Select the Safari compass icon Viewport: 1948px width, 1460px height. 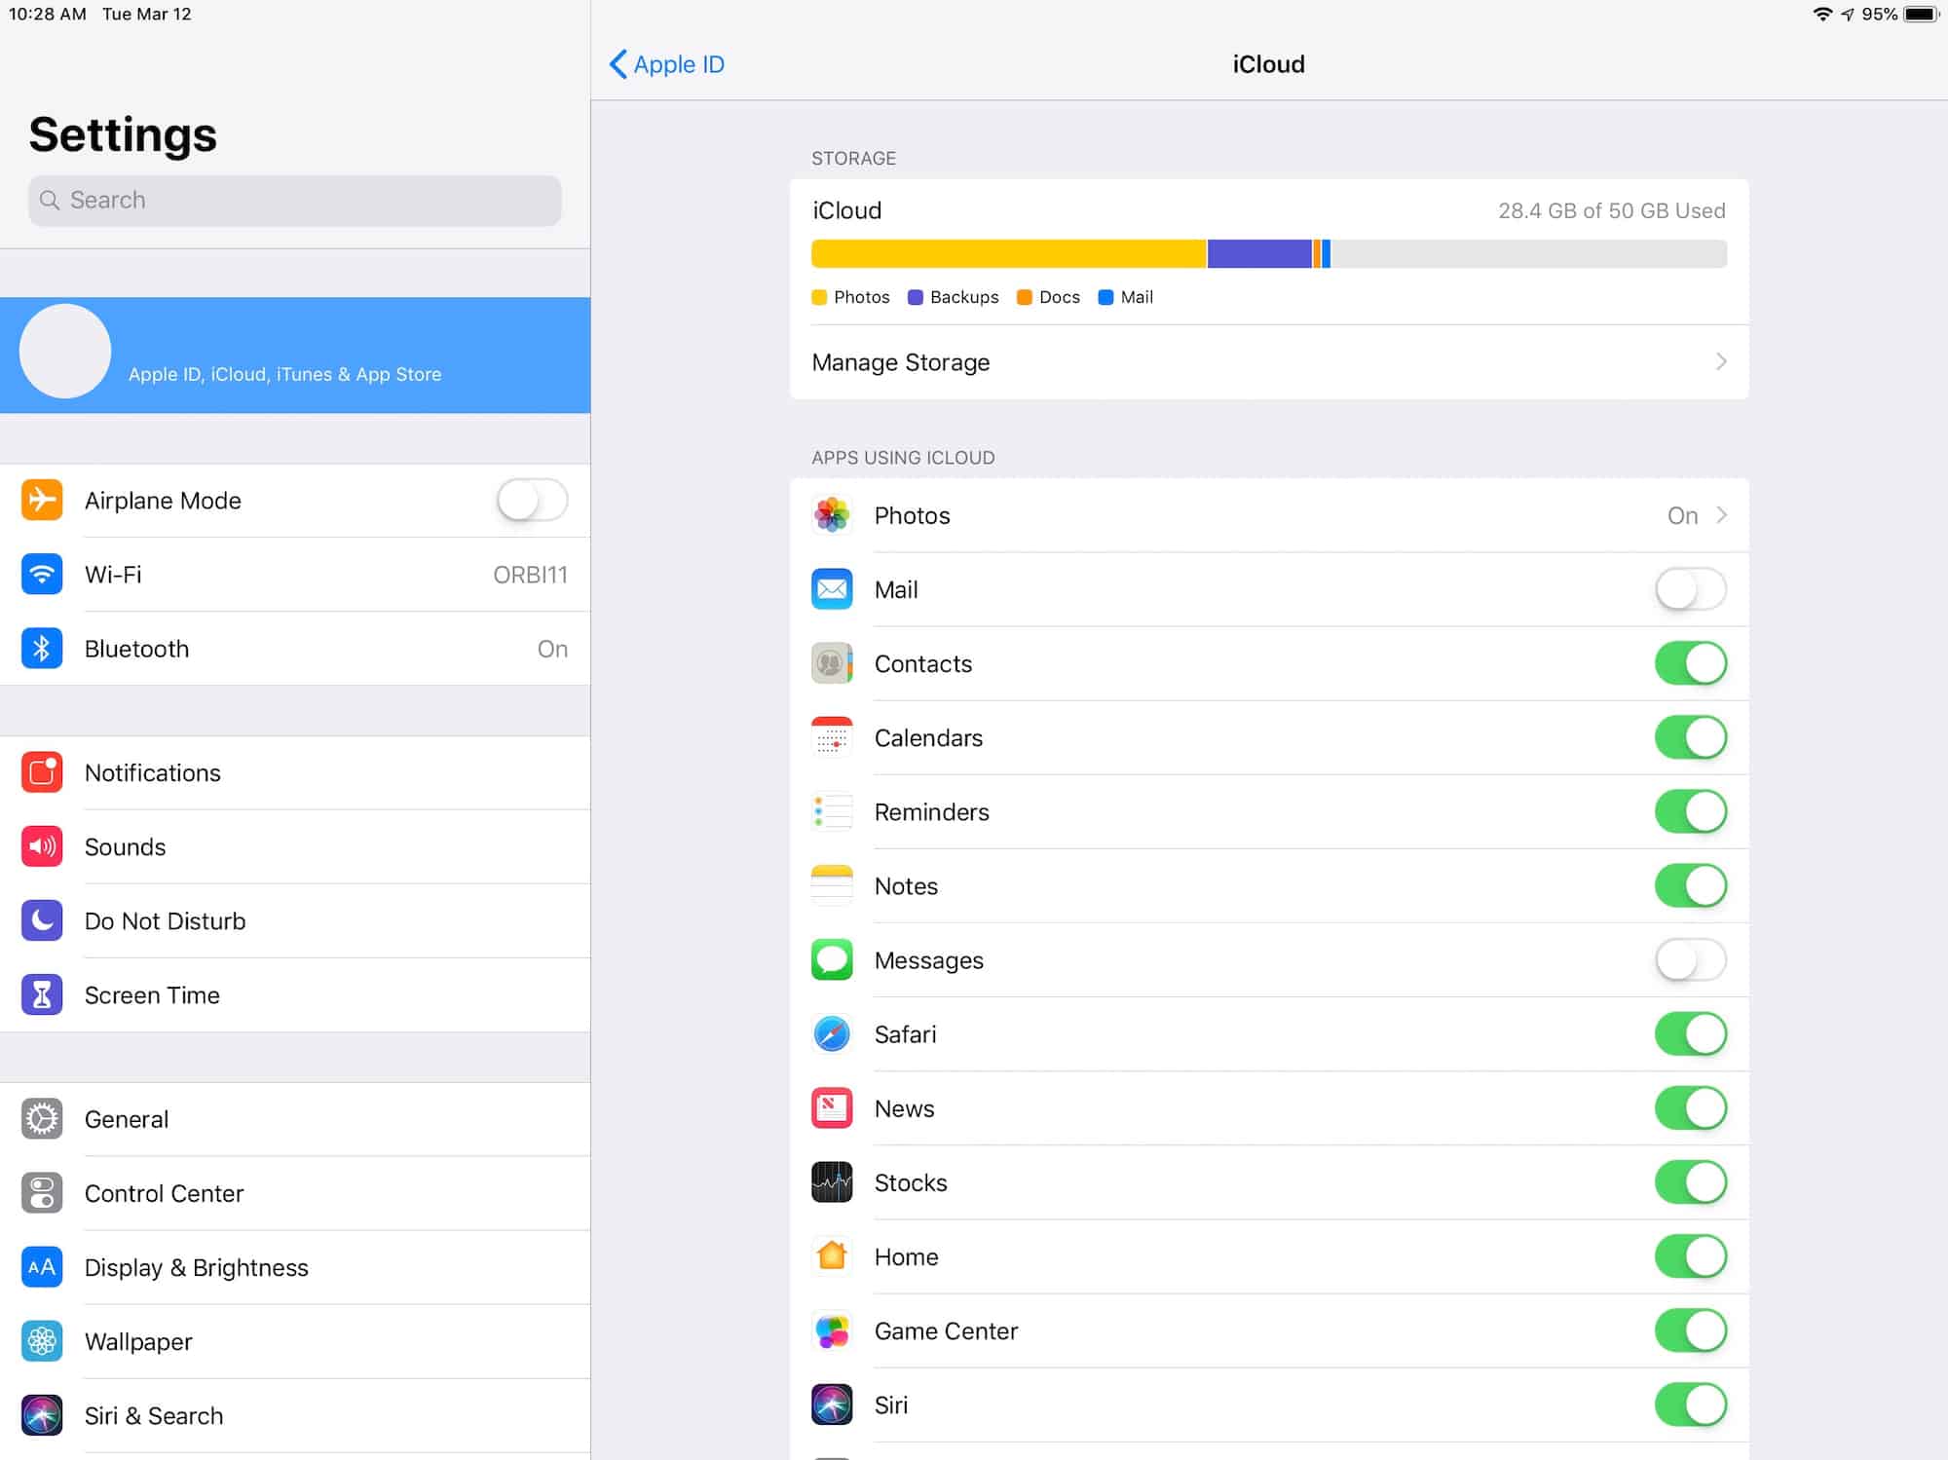(x=832, y=1034)
